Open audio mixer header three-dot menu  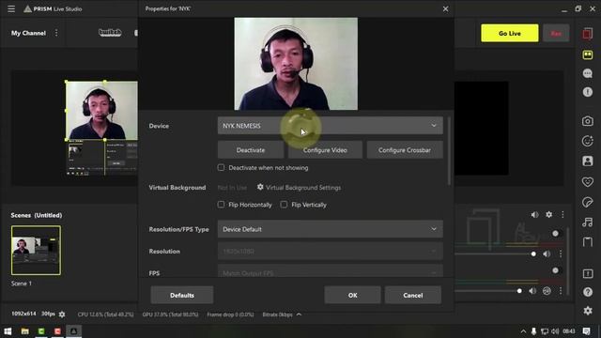coord(562,215)
